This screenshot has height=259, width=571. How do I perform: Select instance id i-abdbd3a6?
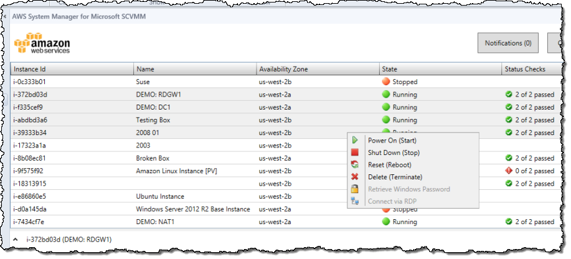tap(31, 120)
